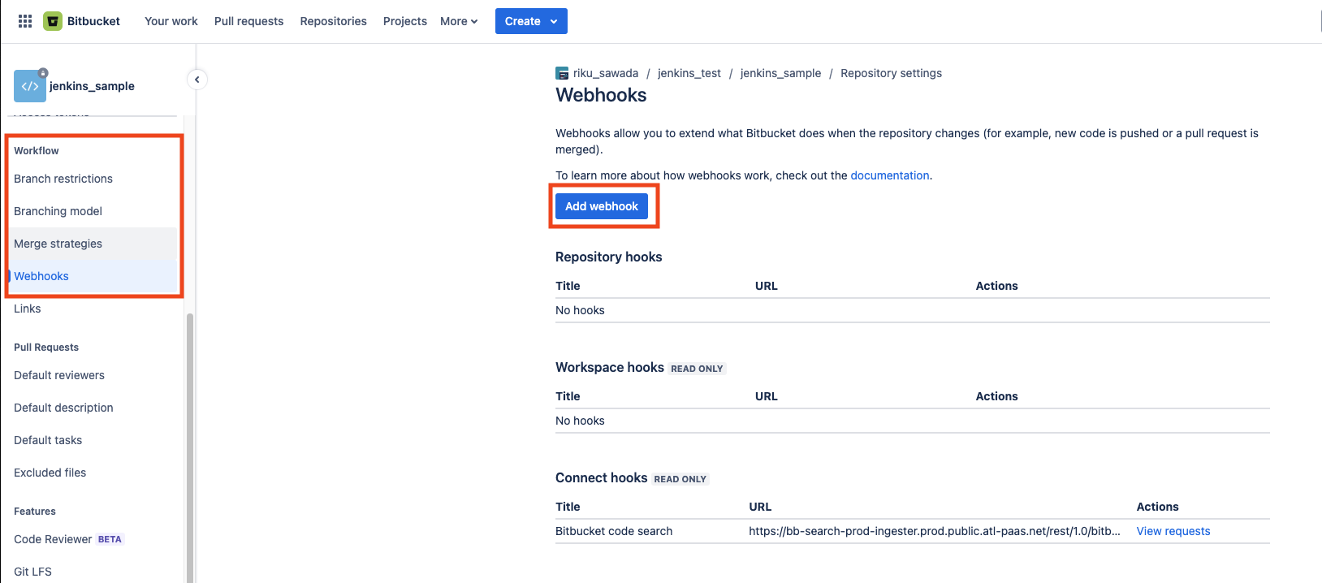Click 'No hooks' under Workspace hooks
This screenshot has height=583, width=1322.
(x=580, y=421)
